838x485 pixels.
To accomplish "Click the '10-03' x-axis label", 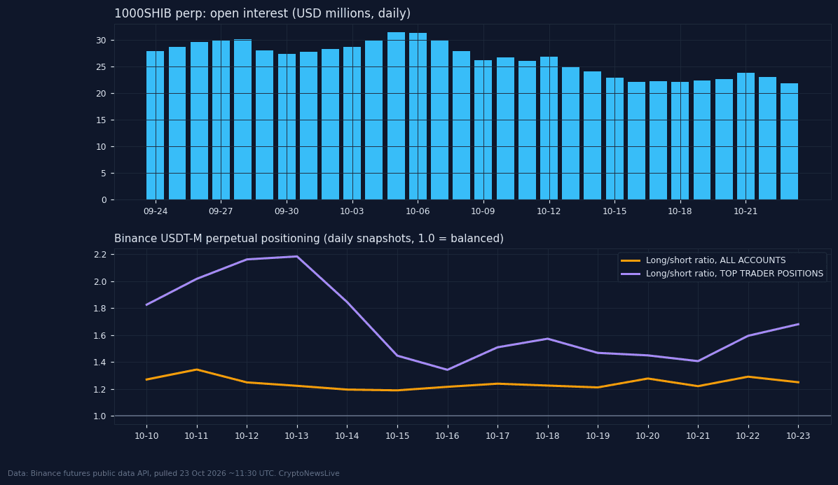I will coord(352,211).
